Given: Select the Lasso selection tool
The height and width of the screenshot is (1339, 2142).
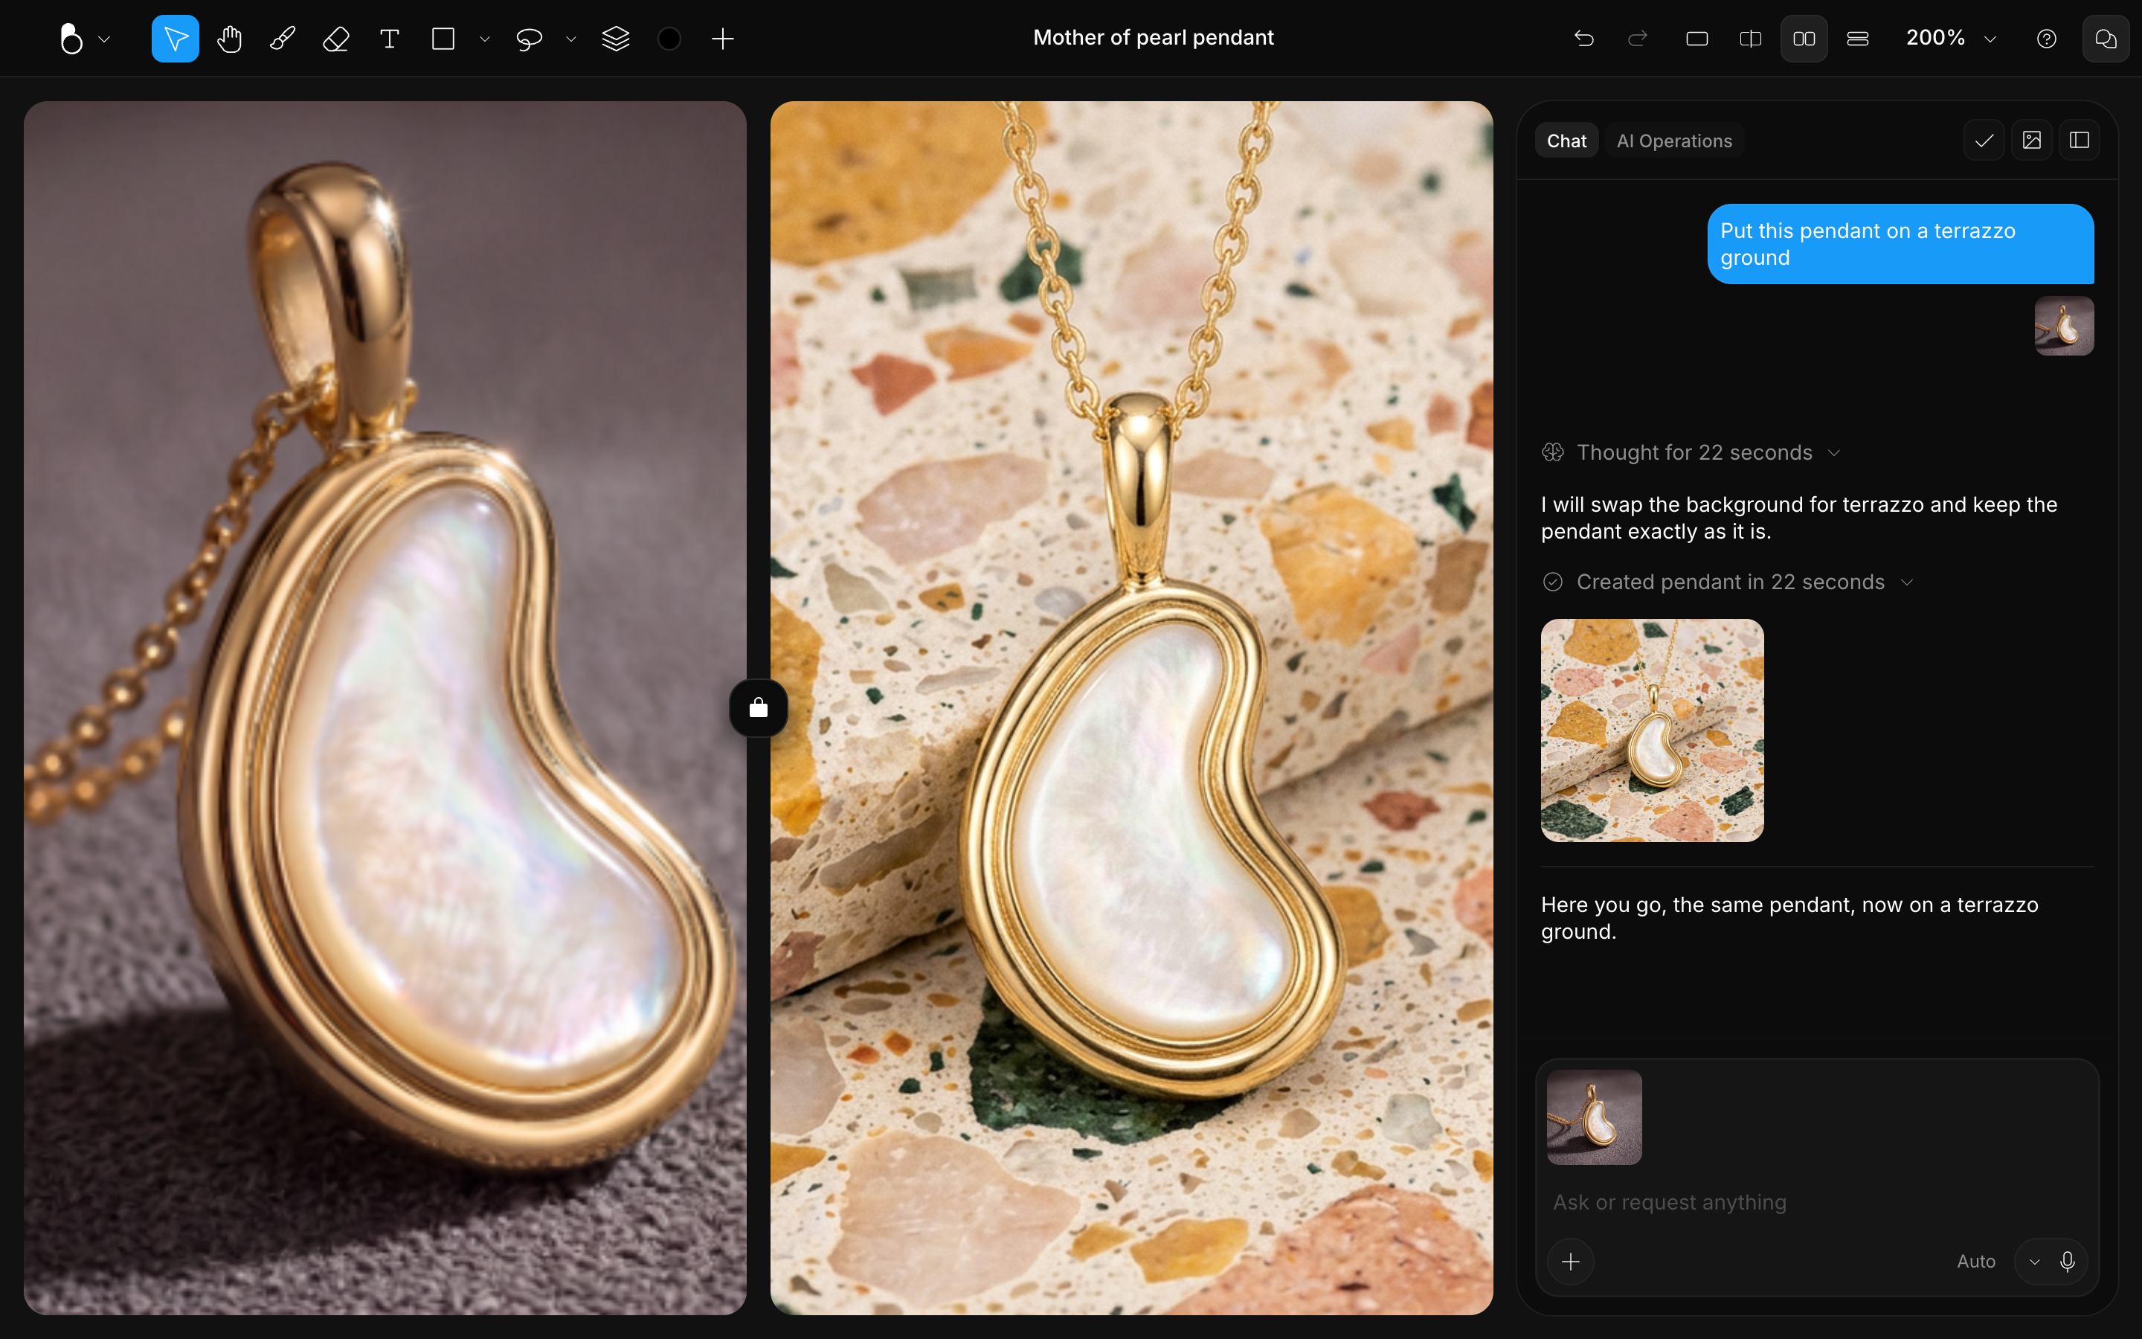Looking at the screenshot, I should coord(530,38).
